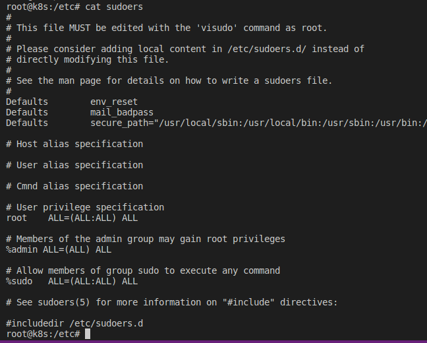427x343 pixels.
Task: Click the first 'root@k8s:/etc#' prompt
Action: 43,7
